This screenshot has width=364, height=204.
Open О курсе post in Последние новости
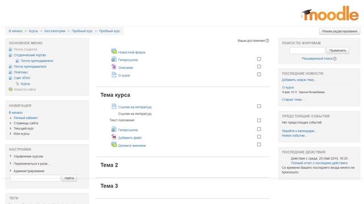pyautogui.click(x=288, y=87)
